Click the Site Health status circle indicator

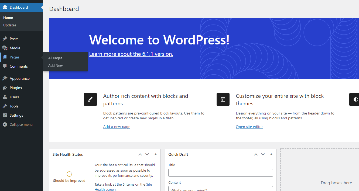point(69,174)
